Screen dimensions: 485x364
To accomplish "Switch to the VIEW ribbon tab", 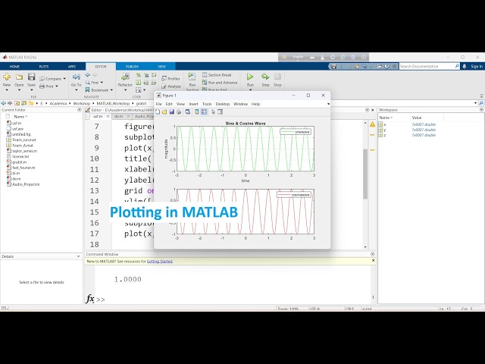I will (161, 67).
